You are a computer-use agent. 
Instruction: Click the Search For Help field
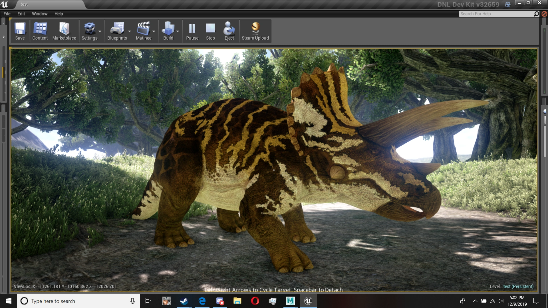pyautogui.click(x=496, y=14)
